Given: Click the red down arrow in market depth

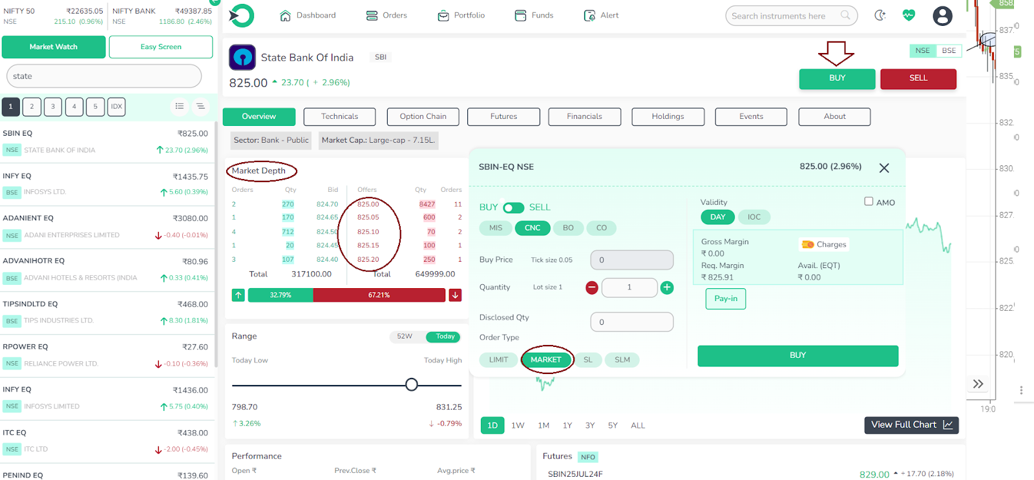Looking at the screenshot, I should pyautogui.click(x=455, y=295).
